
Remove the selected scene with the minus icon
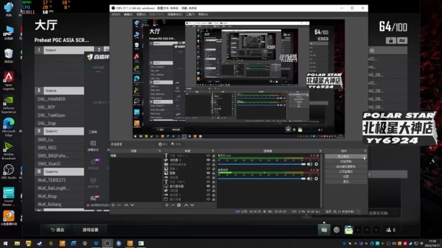(119, 205)
